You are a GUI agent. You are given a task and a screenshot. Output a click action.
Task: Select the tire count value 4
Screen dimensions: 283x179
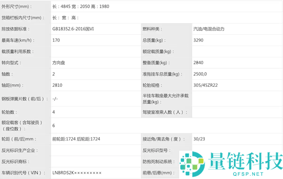click(x=54, y=112)
